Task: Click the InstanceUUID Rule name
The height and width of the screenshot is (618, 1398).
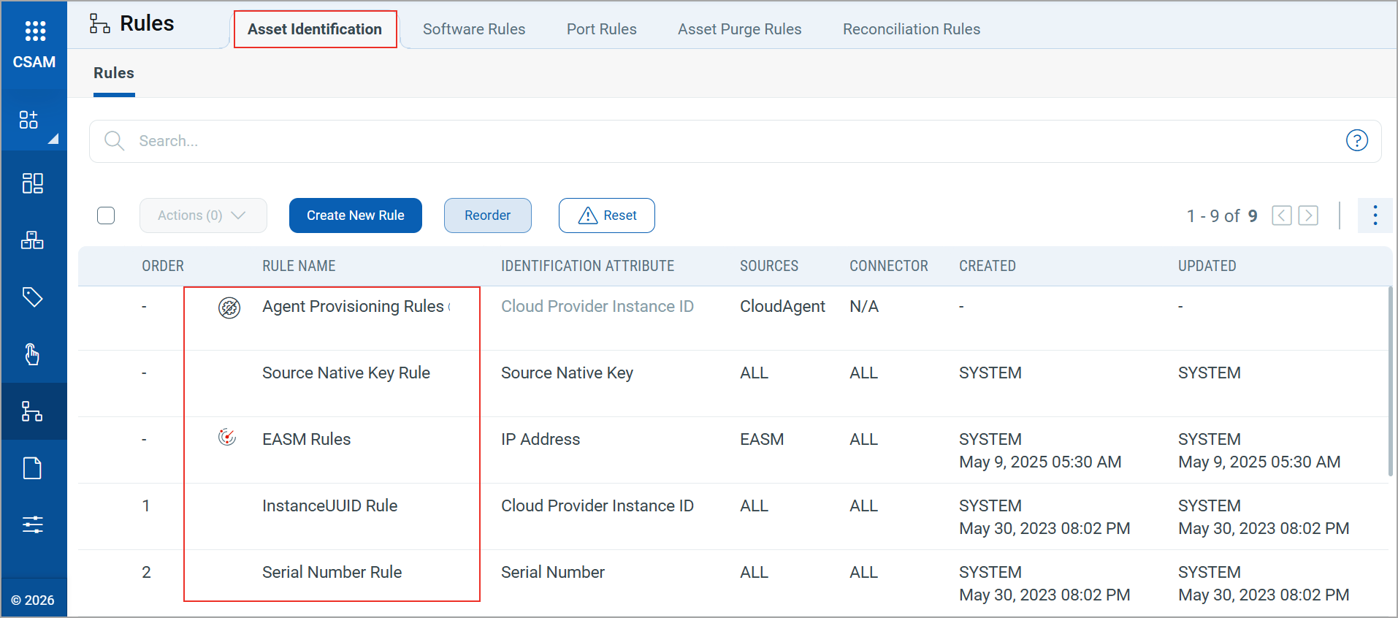Action: coord(330,506)
